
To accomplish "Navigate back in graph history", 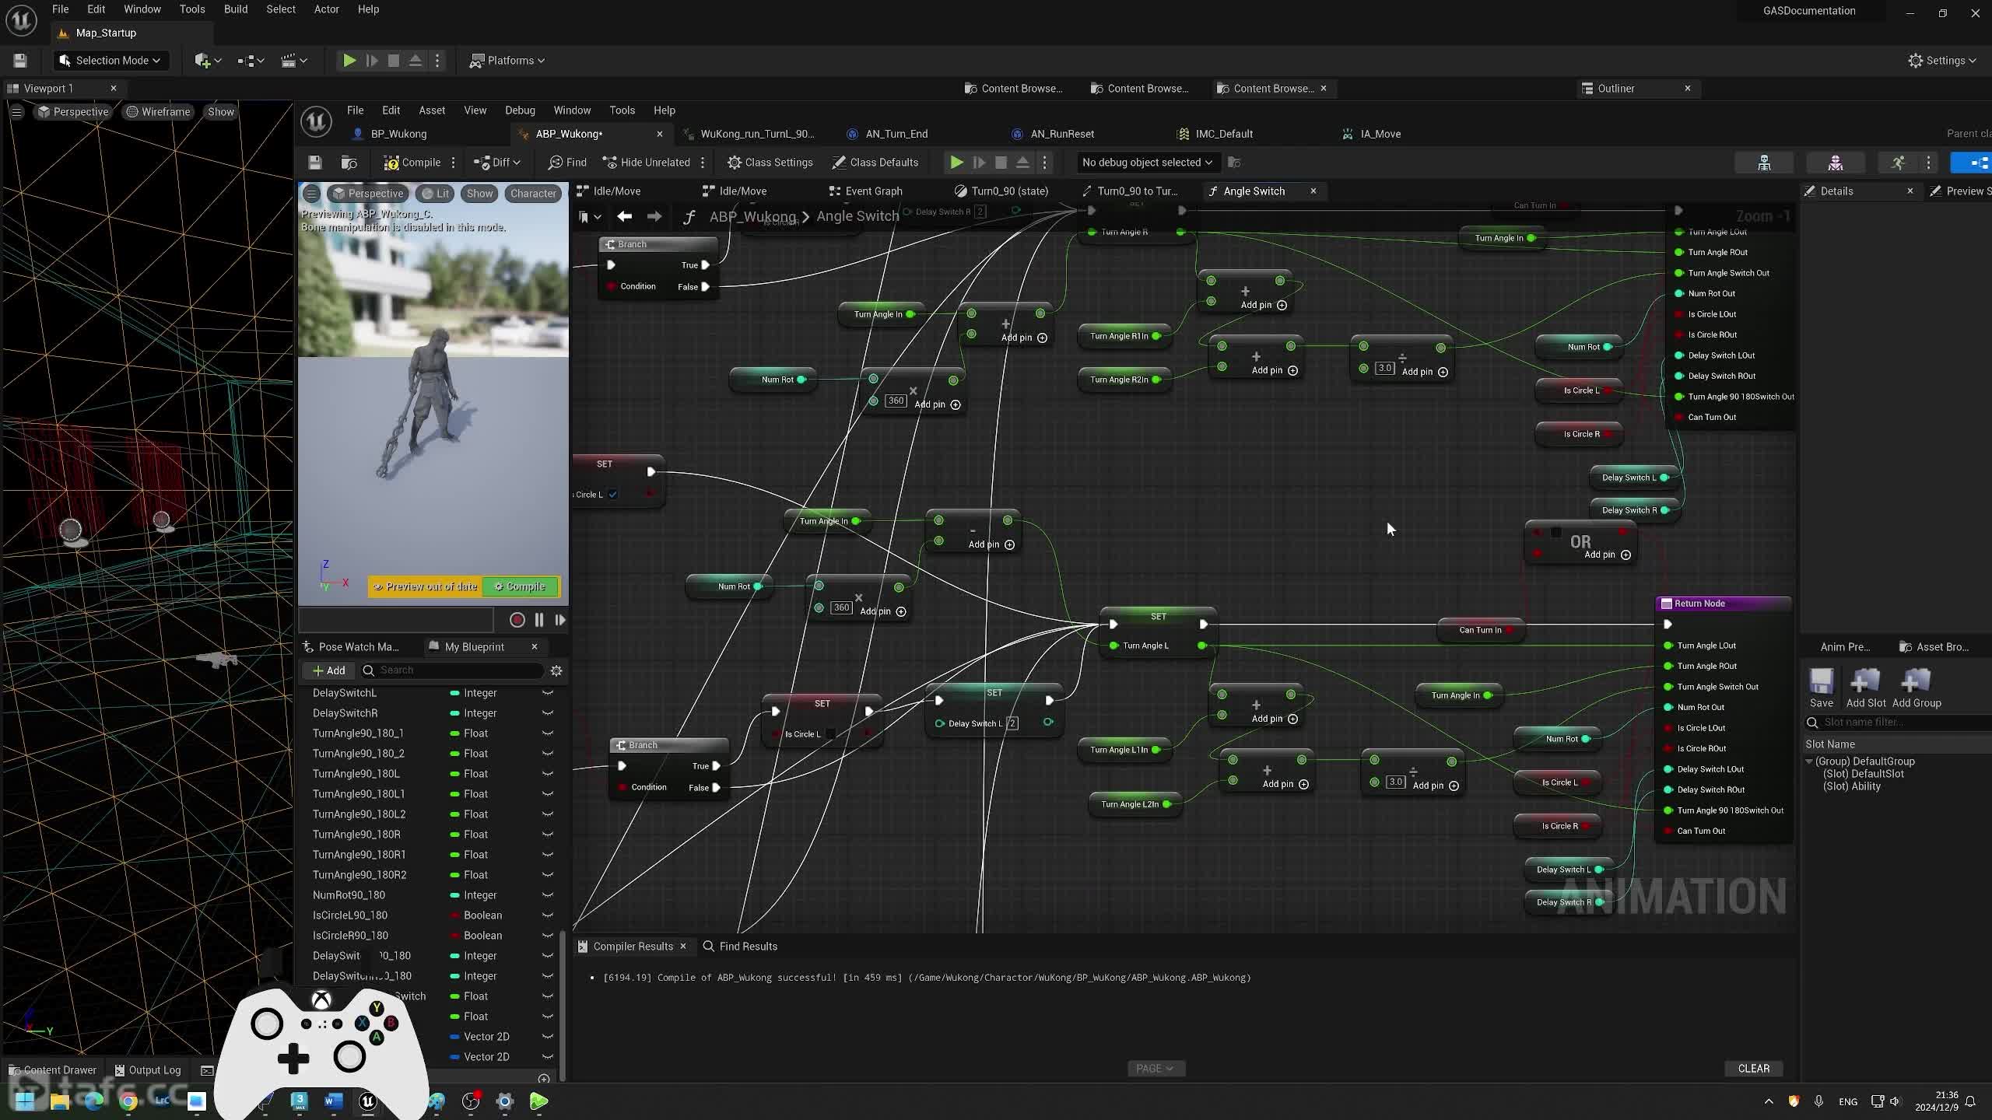I will tap(624, 216).
